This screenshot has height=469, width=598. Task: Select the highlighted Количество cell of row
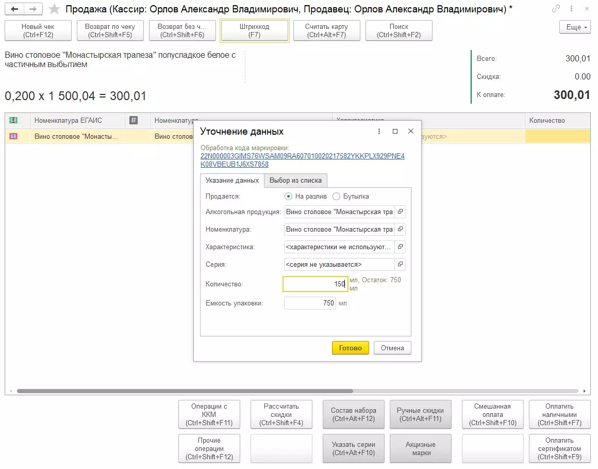pos(558,136)
